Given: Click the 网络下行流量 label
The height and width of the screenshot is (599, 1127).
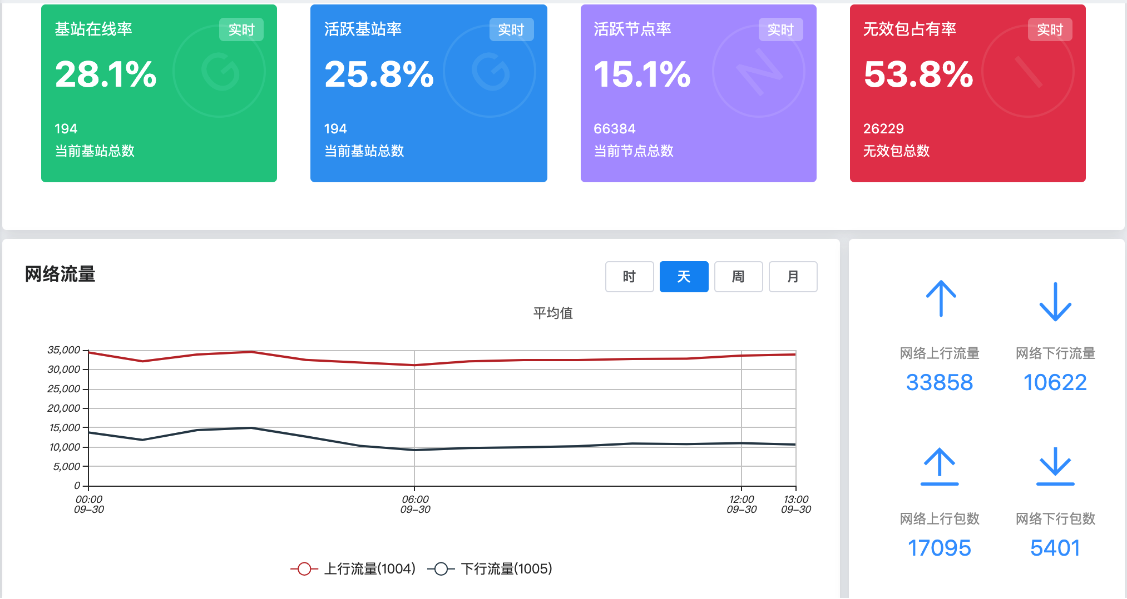Looking at the screenshot, I should pos(1055,353).
